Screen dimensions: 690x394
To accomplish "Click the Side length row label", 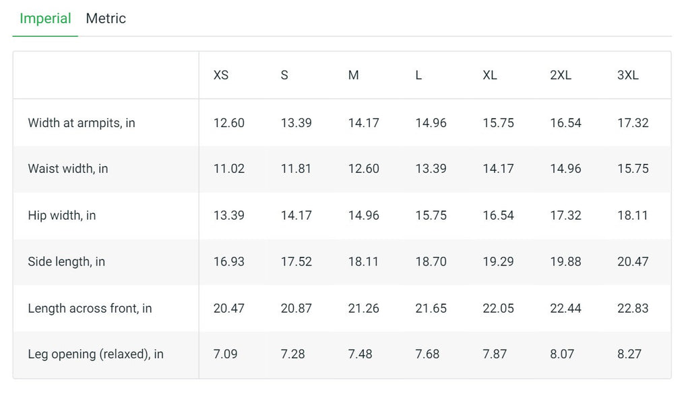I will [x=67, y=262].
